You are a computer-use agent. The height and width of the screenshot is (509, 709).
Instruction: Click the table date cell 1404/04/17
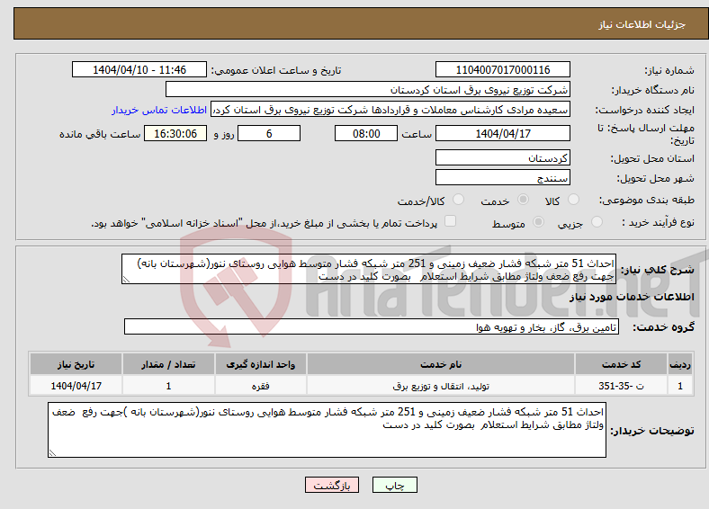click(76, 386)
